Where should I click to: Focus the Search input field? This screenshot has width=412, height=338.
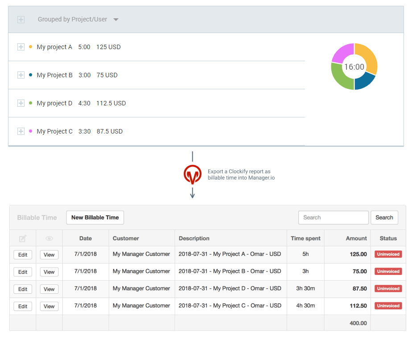pos(334,217)
